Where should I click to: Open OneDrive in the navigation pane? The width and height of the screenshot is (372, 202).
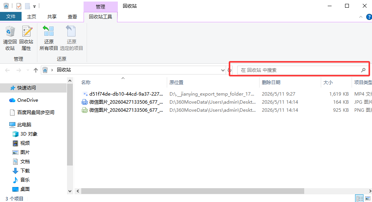pos(27,100)
